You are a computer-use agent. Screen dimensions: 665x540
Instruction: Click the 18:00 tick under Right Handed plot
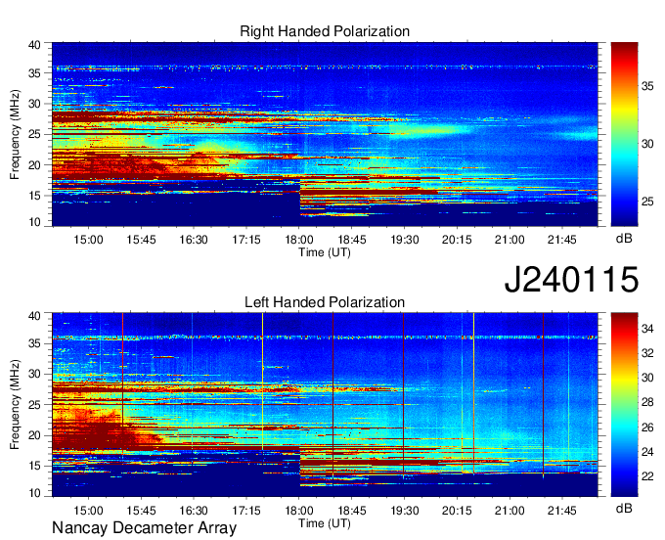tap(299, 240)
